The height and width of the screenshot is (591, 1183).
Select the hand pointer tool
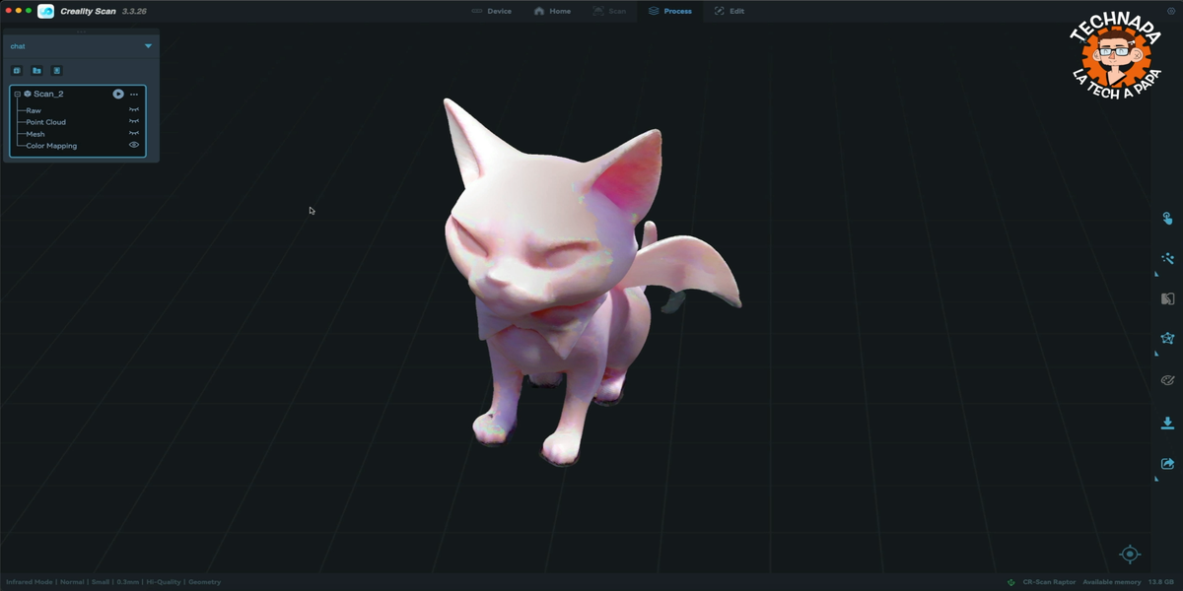pyautogui.click(x=1167, y=219)
